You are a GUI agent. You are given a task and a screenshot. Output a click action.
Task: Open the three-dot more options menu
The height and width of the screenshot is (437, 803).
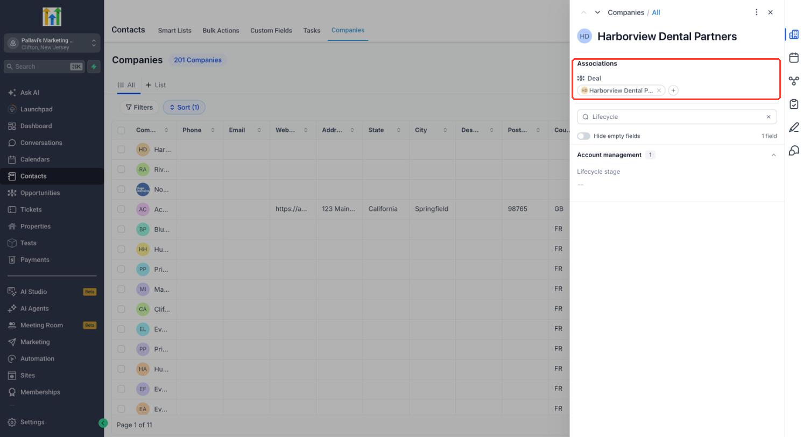coord(756,12)
